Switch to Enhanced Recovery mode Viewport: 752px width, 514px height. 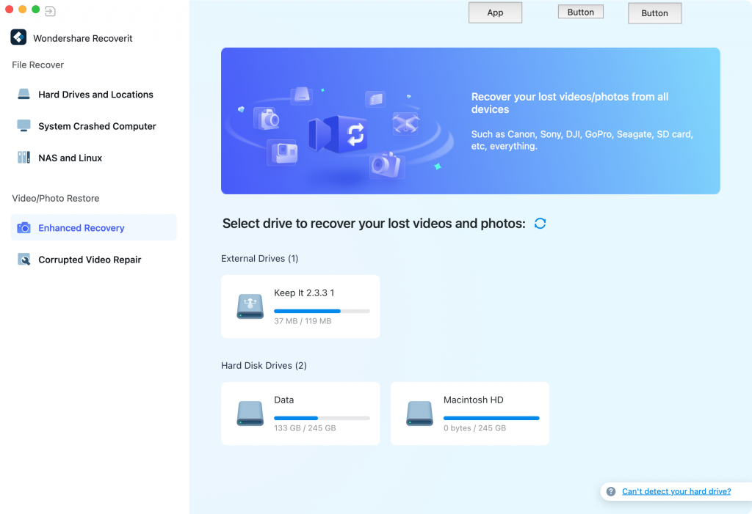tap(81, 227)
